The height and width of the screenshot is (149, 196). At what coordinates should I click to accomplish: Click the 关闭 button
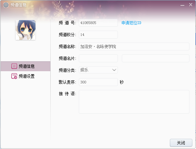tap(181, 143)
